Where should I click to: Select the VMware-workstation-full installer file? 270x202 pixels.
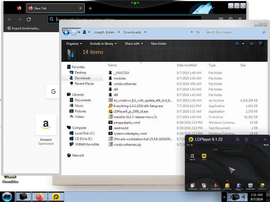[x=143, y=139]
